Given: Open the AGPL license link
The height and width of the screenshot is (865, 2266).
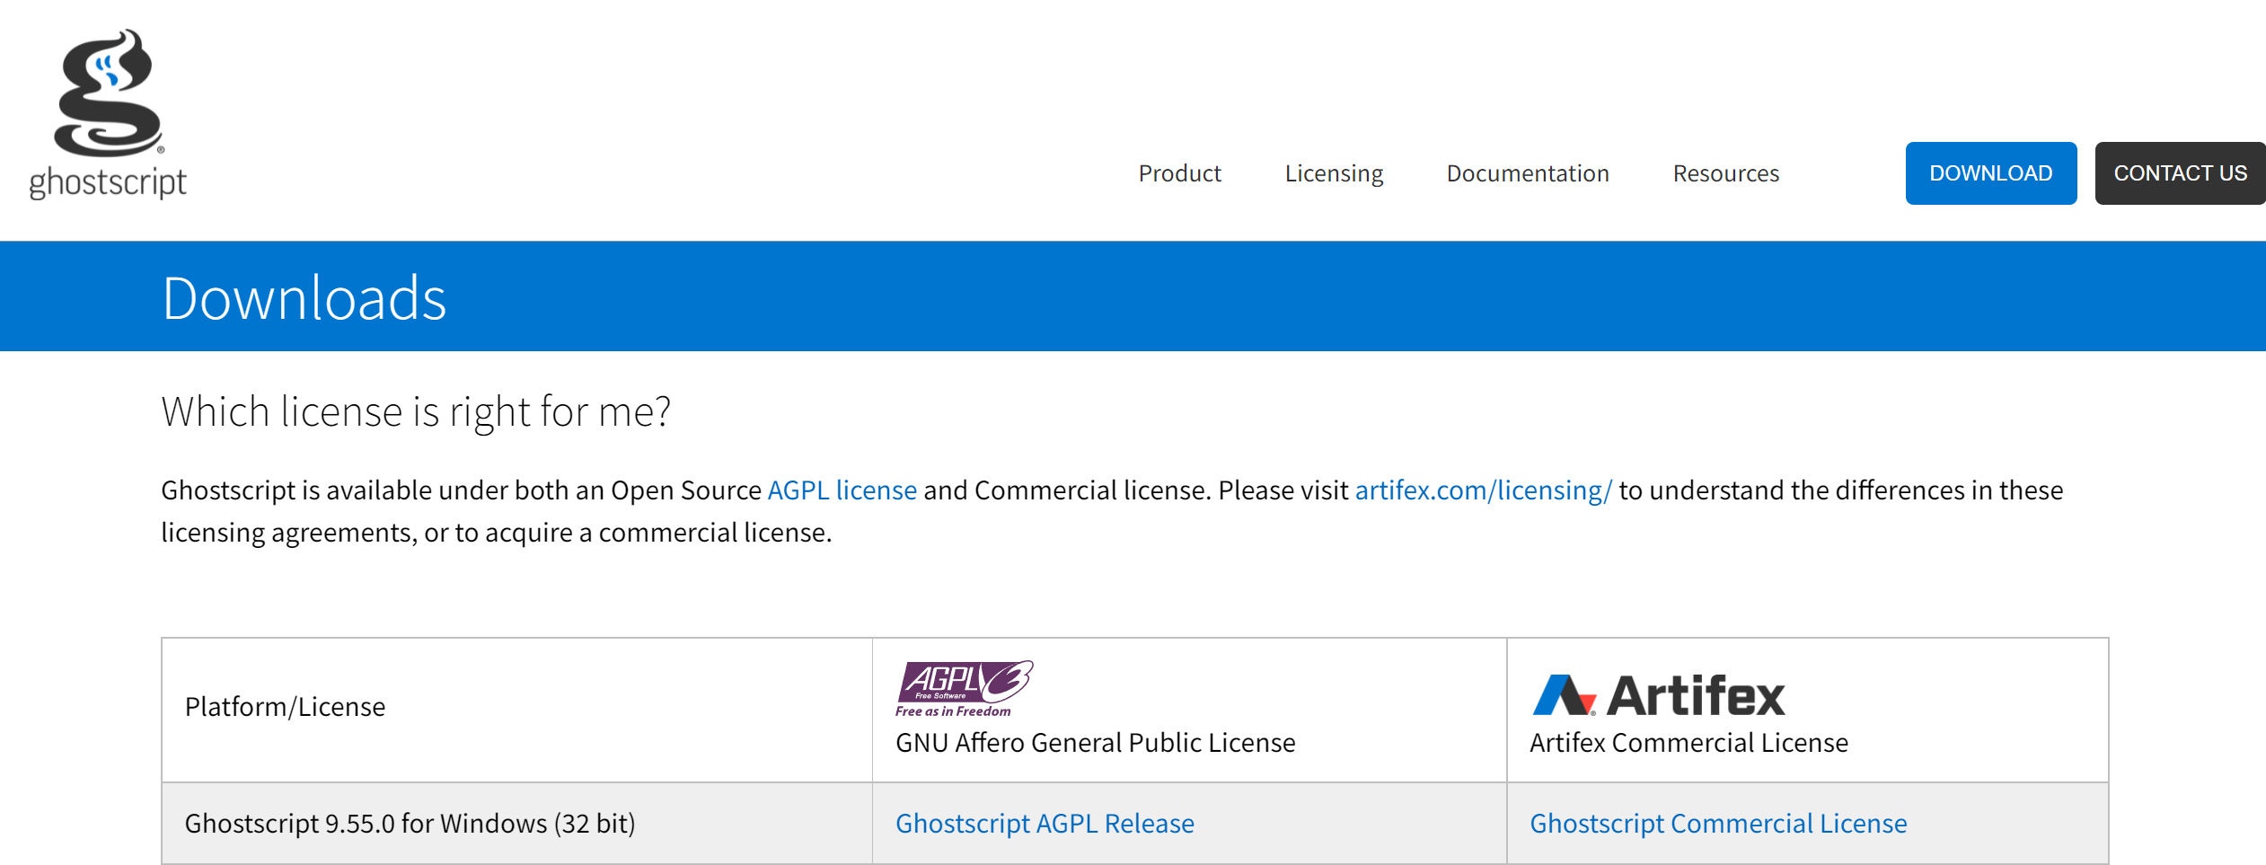Looking at the screenshot, I should pos(842,490).
